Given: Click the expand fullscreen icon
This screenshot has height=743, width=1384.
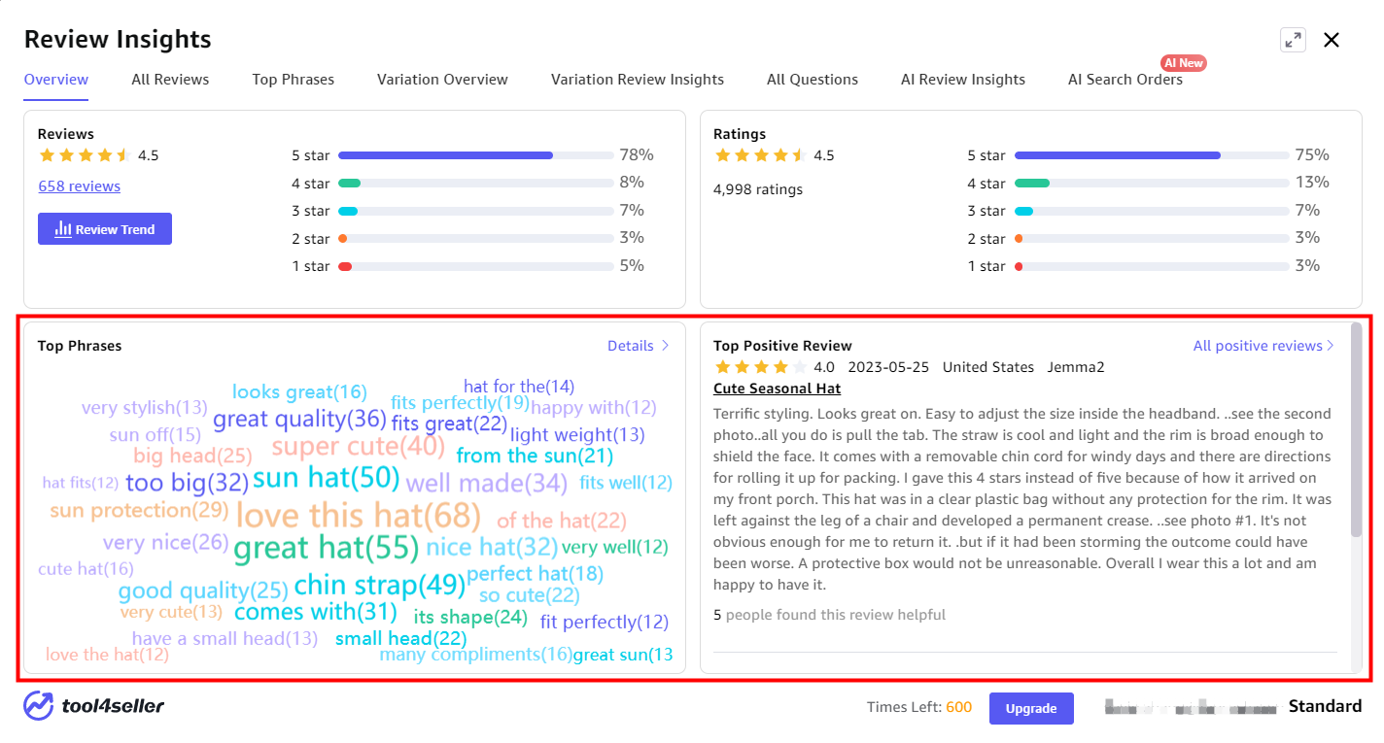Looking at the screenshot, I should point(1293,40).
